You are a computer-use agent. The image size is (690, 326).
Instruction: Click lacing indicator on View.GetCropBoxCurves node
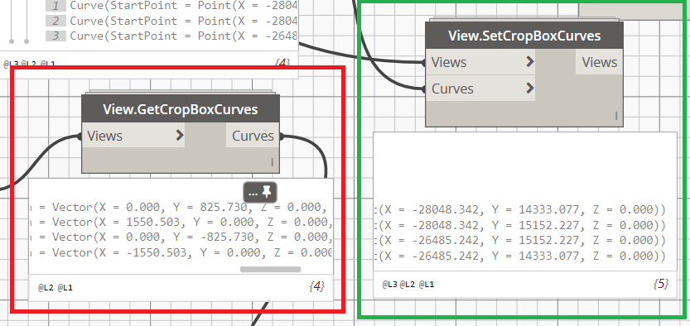pyautogui.click(x=272, y=162)
